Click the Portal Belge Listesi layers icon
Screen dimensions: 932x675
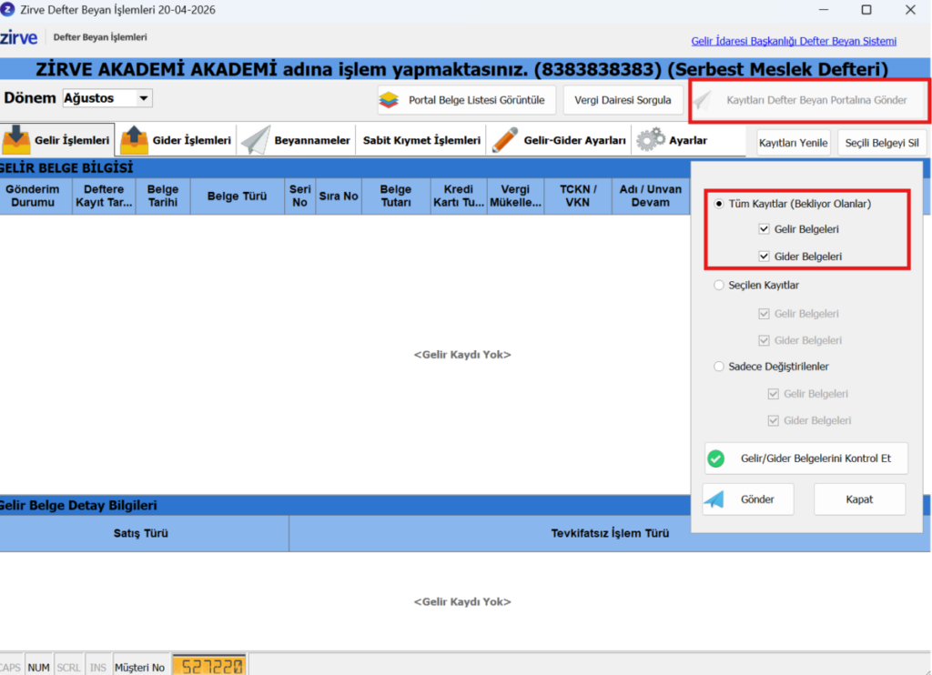click(389, 100)
